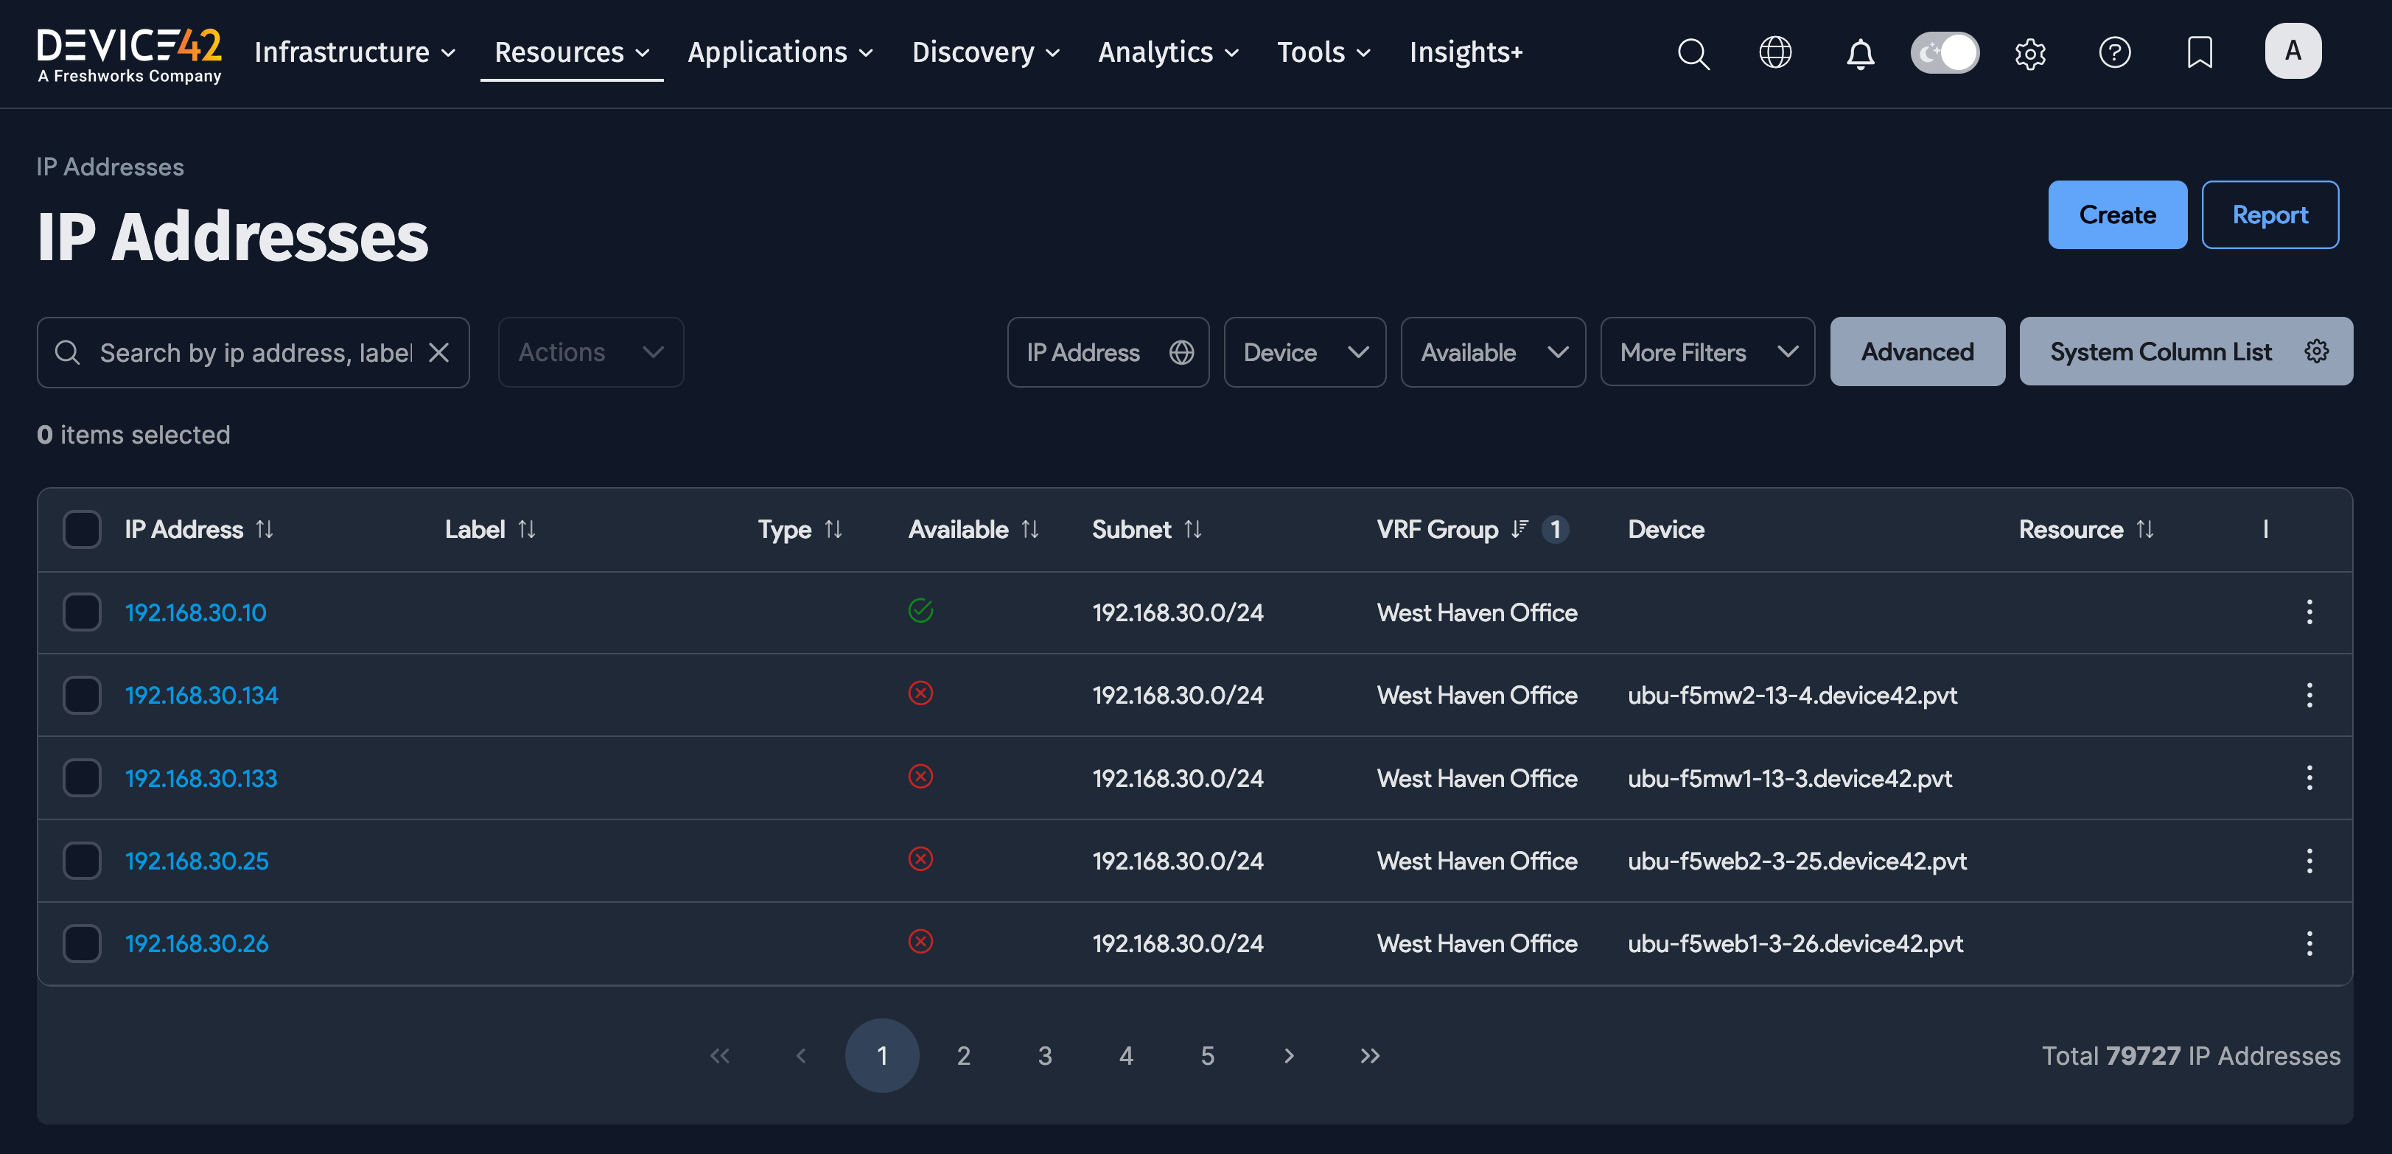Check the row 192.168.30.133 checkbox

coord(82,778)
